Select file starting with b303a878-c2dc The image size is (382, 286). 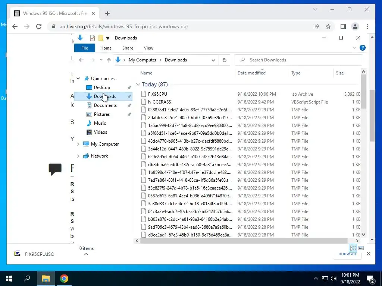point(190,219)
